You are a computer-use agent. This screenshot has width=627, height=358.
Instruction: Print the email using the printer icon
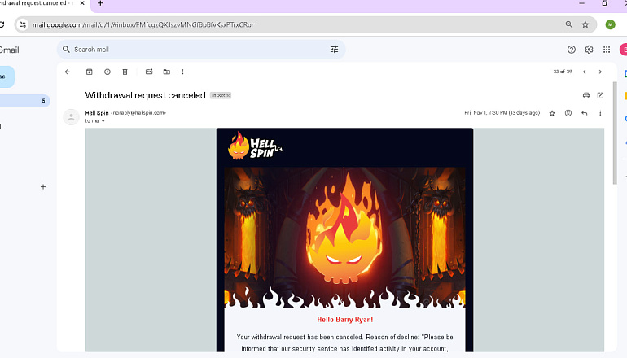coord(586,95)
